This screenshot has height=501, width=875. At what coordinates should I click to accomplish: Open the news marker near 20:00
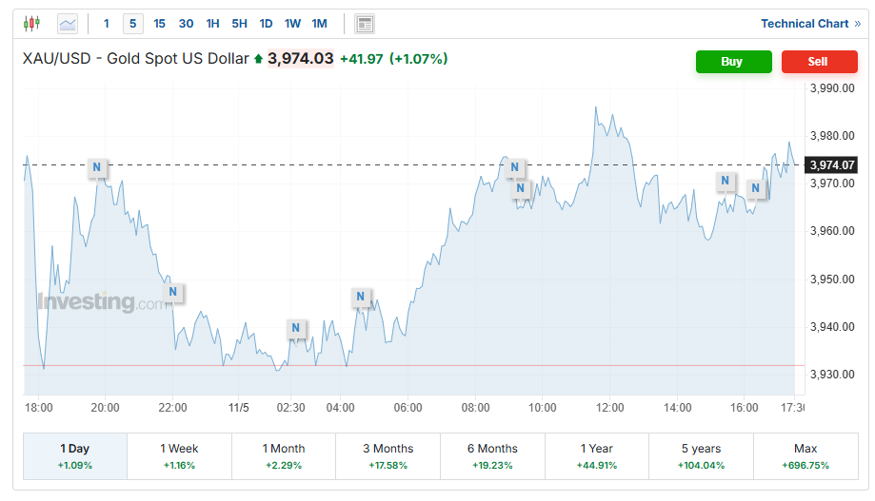click(x=96, y=168)
